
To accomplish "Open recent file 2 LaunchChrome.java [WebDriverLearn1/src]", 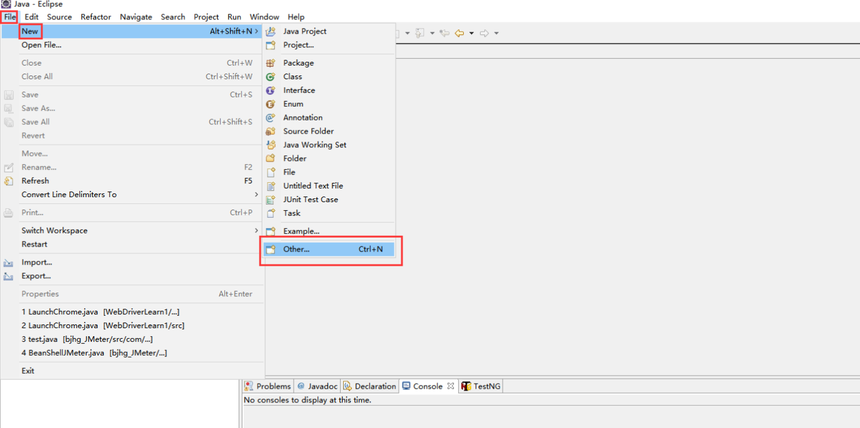I will (x=131, y=326).
